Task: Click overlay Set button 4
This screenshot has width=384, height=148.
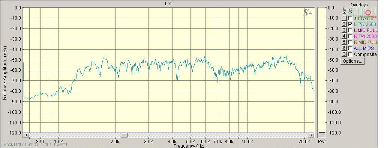Action: pyautogui.click(x=344, y=36)
